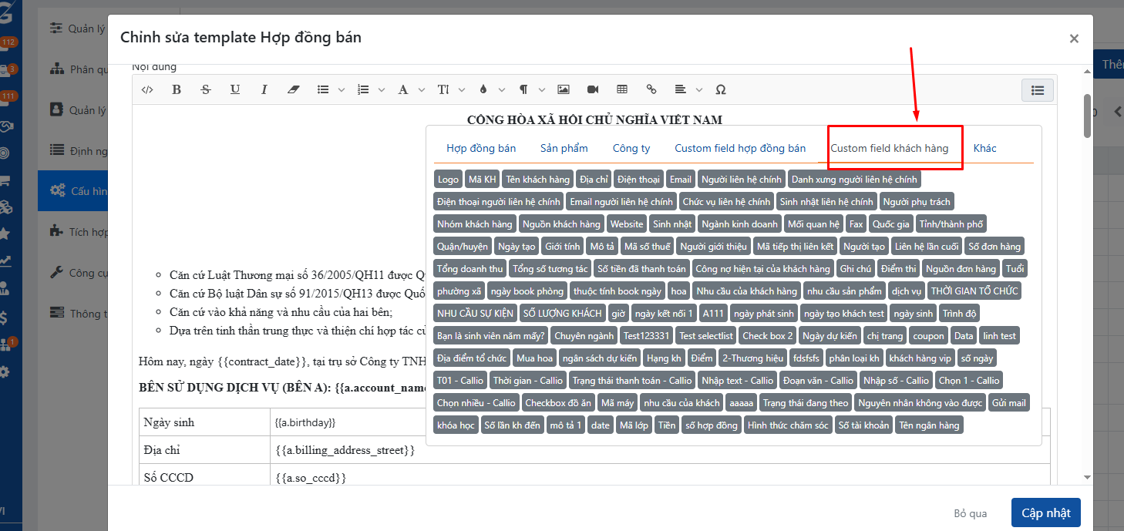Click the sitemap icon in the sidebar
This screenshot has height=531, width=1124.
click(57, 69)
